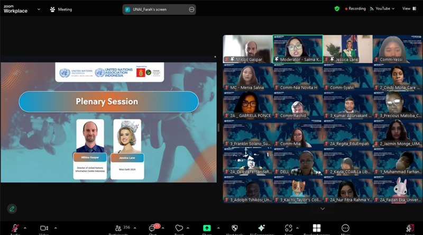The image size is (423, 235).
Task: Select 3_Kumar Apurvakant video tile
Action: (x=348, y=105)
